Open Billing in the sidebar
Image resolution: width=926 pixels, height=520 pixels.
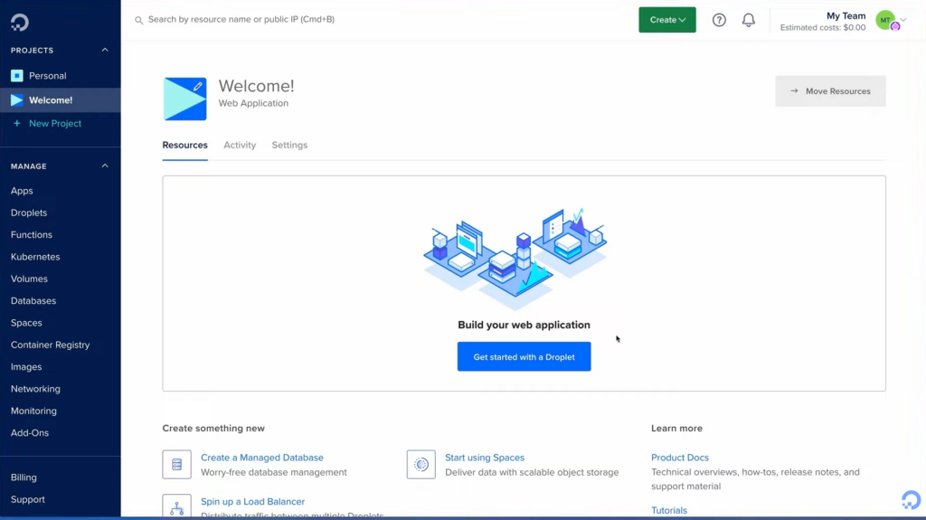click(24, 477)
